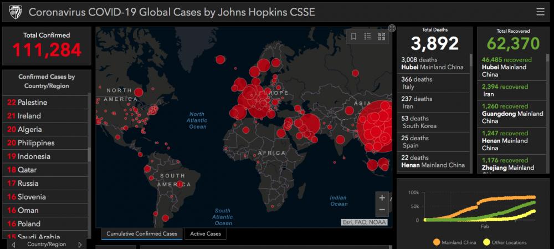Show the map legend list icon
This screenshot has height=249, width=554.
point(367,37)
